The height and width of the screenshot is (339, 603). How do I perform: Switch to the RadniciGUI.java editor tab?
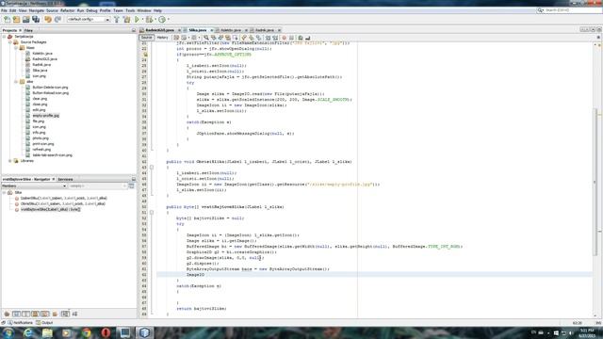click(x=159, y=30)
